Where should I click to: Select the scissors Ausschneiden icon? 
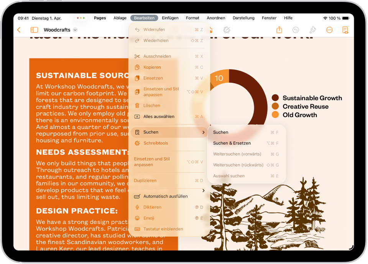click(x=138, y=56)
